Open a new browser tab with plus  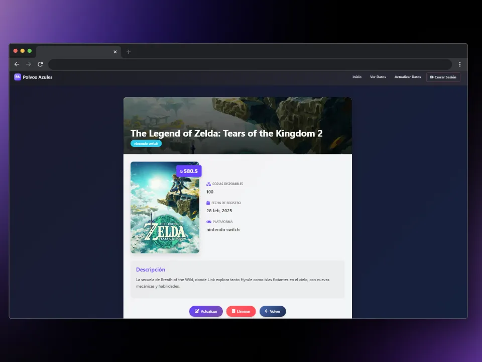pos(129,52)
